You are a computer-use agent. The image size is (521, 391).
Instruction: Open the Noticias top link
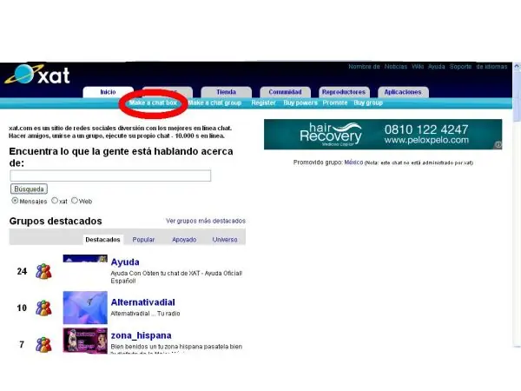(396, 67)
